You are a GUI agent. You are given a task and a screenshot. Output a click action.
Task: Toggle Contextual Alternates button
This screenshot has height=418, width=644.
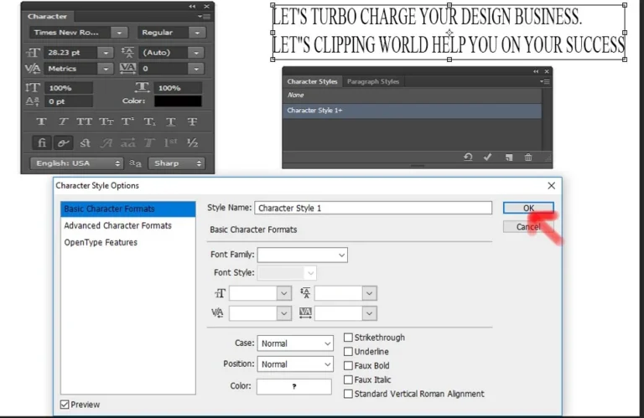(63, 142)
